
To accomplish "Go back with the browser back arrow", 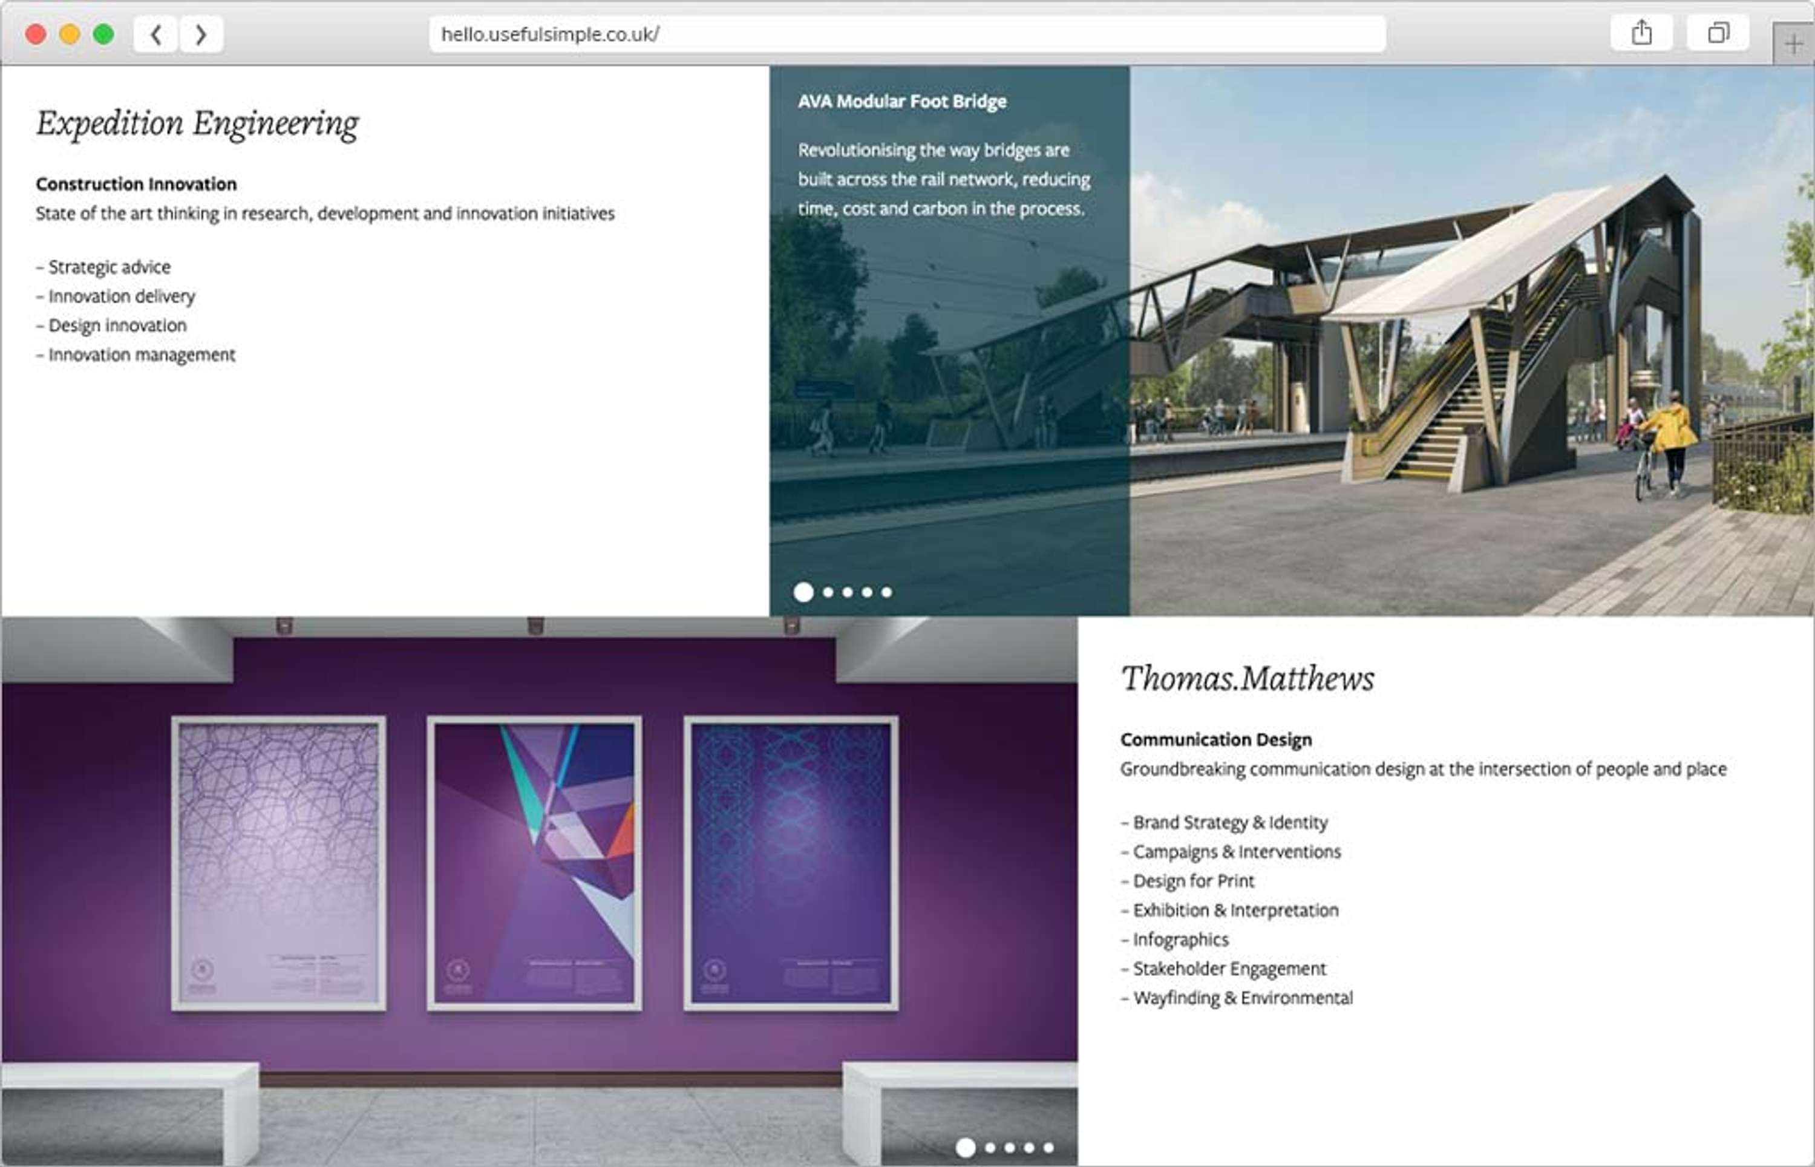I will point(155,34).
